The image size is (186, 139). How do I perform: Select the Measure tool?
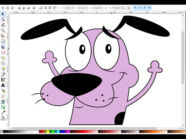[3, 36]
